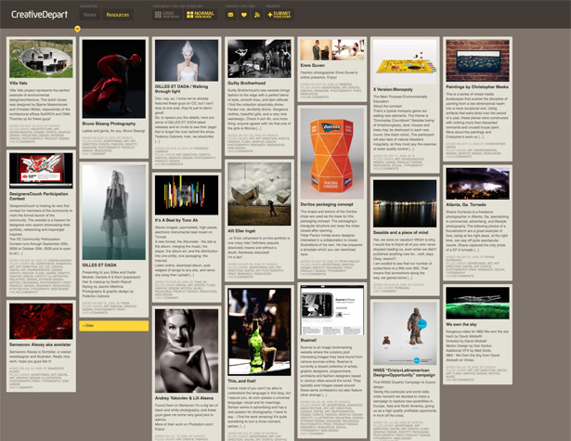Open Atlanta, Ga. Tornado title link
This screenshot has width=571, height=441.
click(x=466, y=204)
